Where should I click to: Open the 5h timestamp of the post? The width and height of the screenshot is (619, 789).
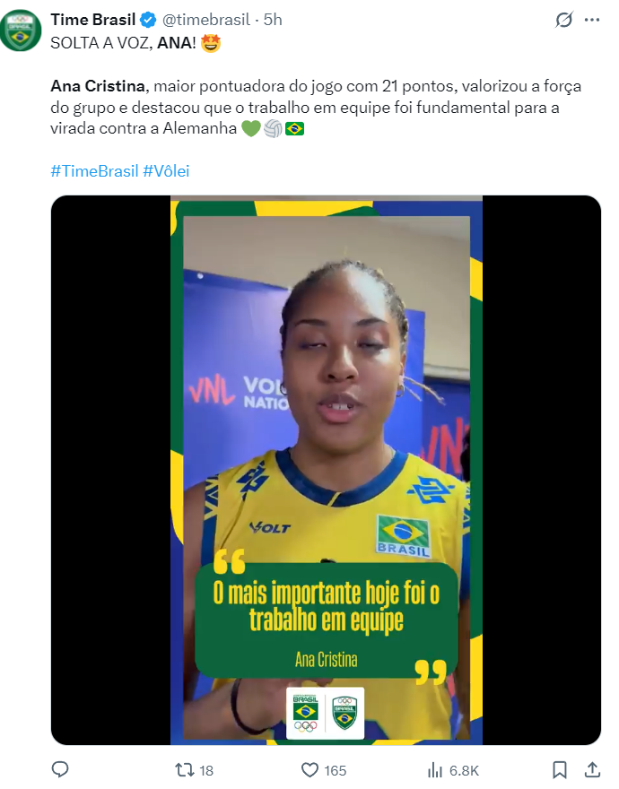click(x=273, y=20)
